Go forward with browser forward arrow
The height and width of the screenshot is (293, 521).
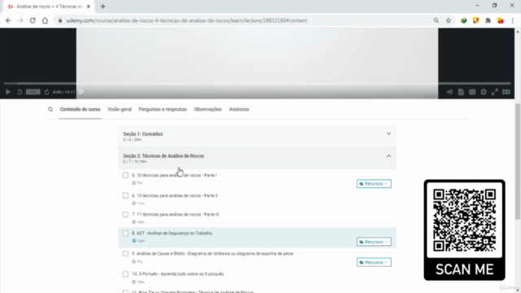coord(20,20)
